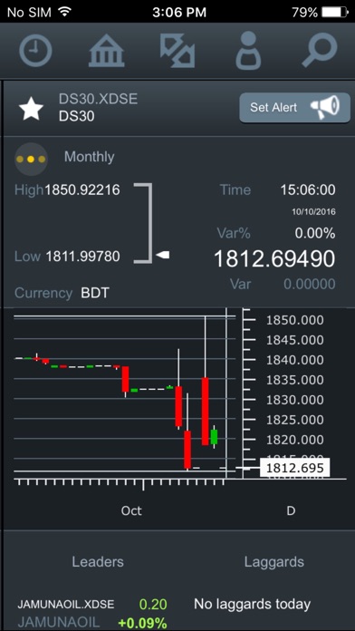Click the last price 1812.69490 value
This screenshot has width=355, height=631.
[274, 258]
